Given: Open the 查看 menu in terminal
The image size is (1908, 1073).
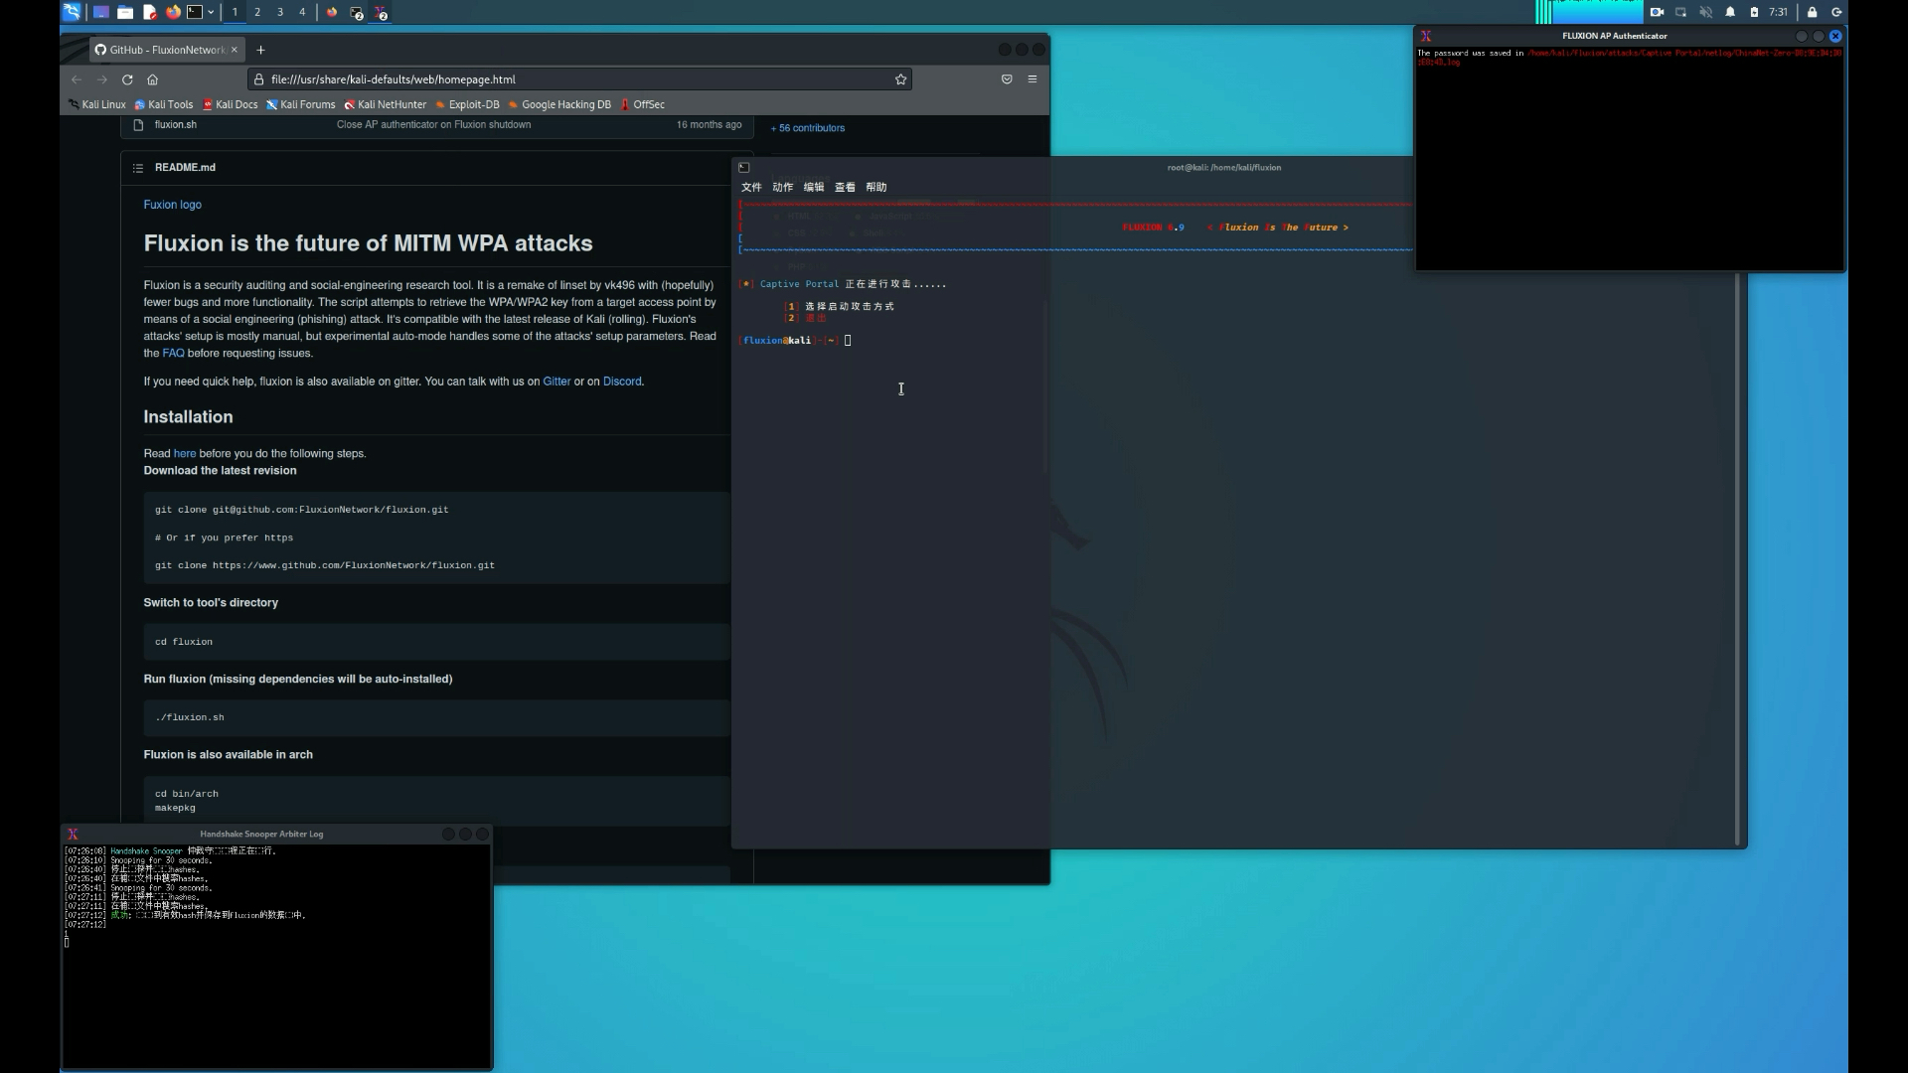Looking at the screenshot, I should click(x=845, y=187).
